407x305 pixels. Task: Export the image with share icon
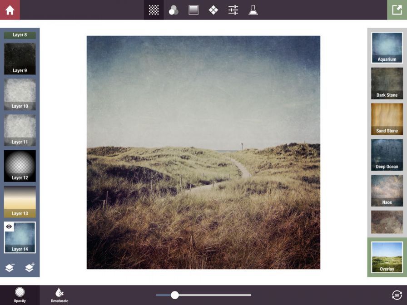click(397, 10)
